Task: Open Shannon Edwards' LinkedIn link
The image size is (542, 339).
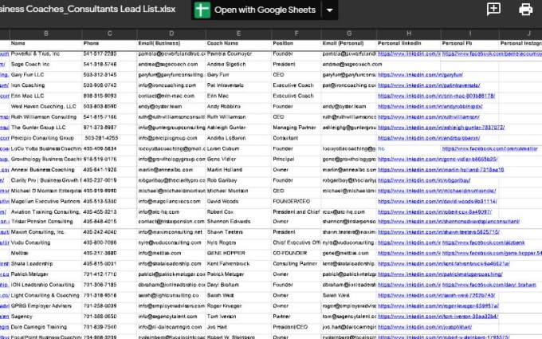Action: click(x=449, y=222)
